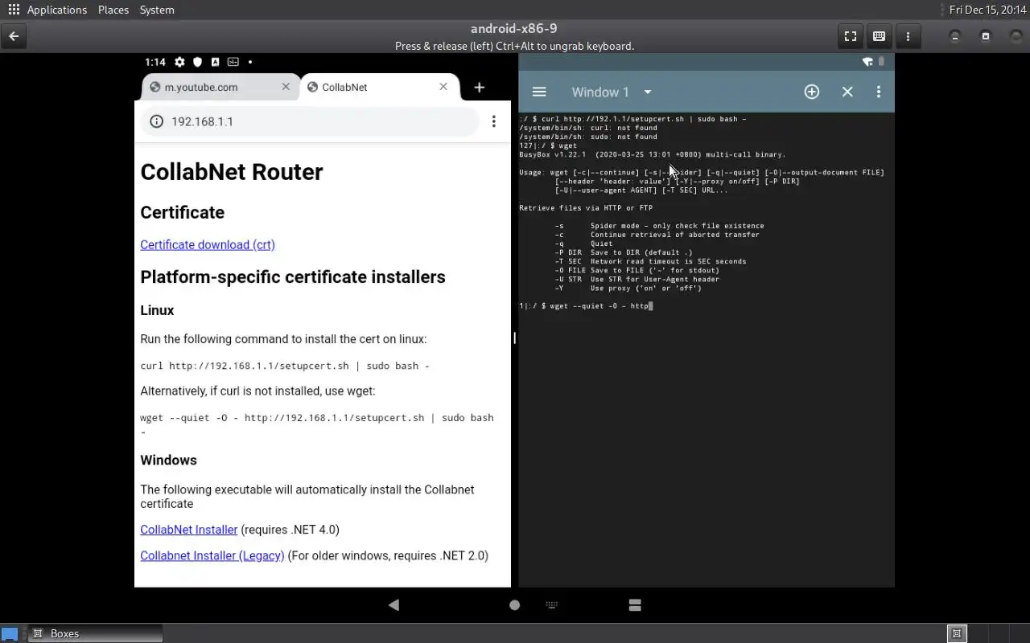
Task: Click 'Spider mode' option line in terminal
Action: [x=660, y=226]
